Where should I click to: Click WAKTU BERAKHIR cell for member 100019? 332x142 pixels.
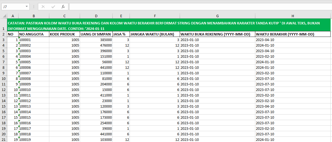pos(293,140)
